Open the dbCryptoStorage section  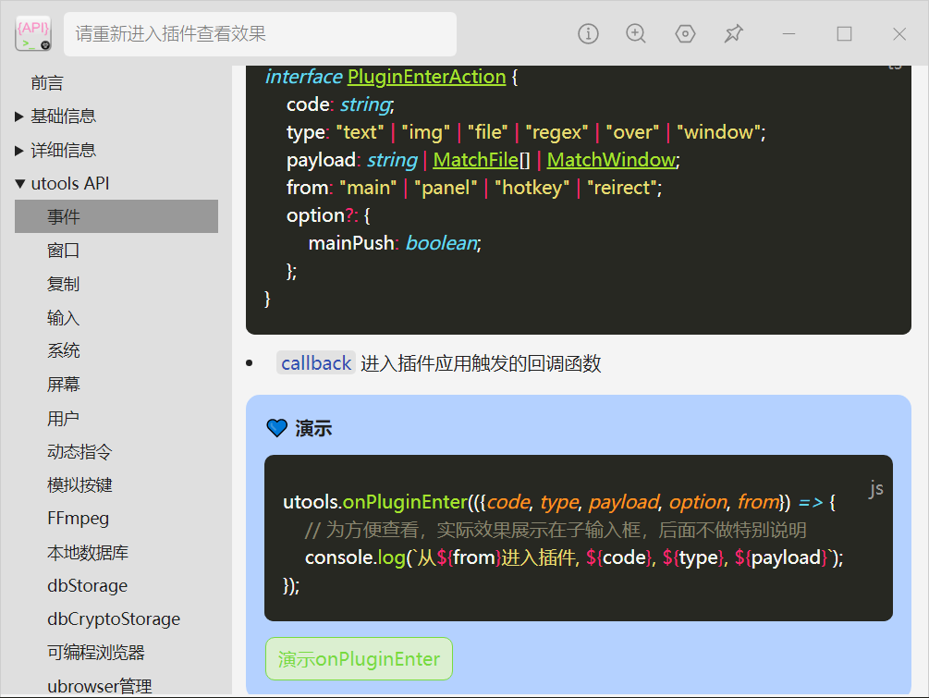[114, 619]
